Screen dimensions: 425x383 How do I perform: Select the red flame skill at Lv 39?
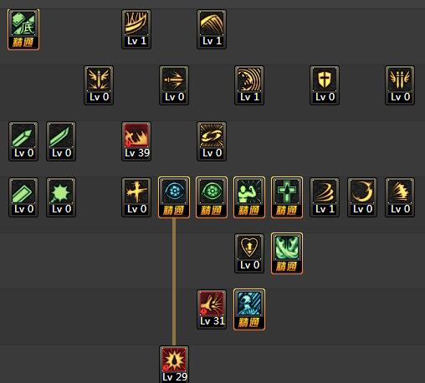coord(136,141)
